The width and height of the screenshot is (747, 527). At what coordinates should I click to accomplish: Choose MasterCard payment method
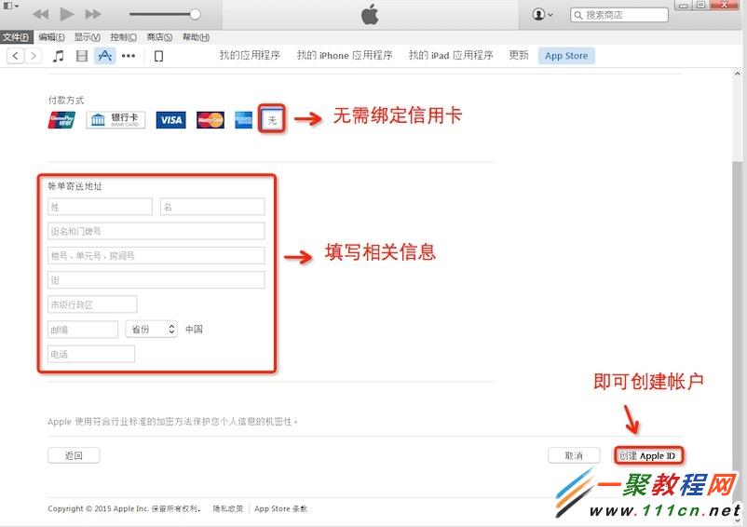tap(211, 120)
